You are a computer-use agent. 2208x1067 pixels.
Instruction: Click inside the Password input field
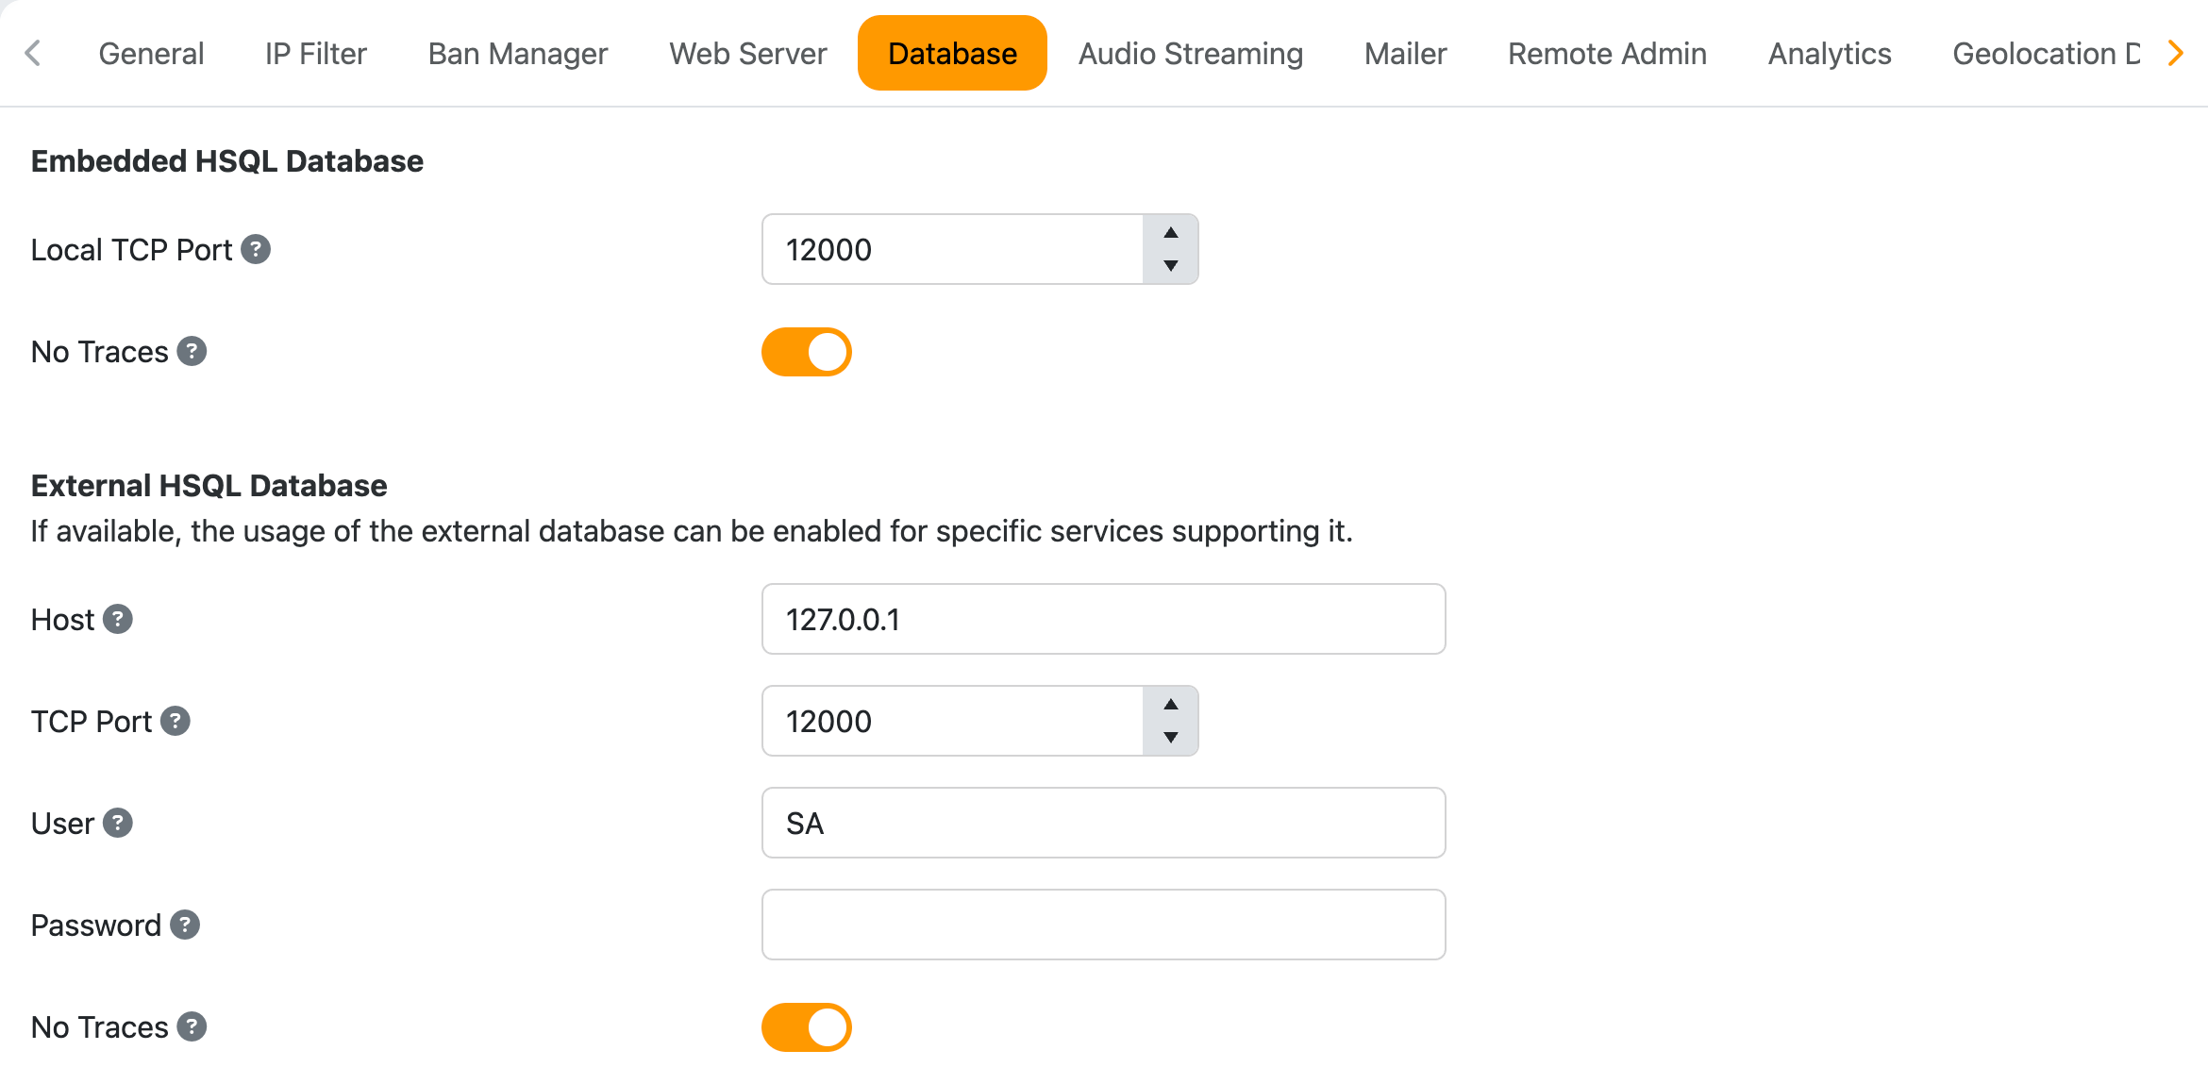point(1102,925)
